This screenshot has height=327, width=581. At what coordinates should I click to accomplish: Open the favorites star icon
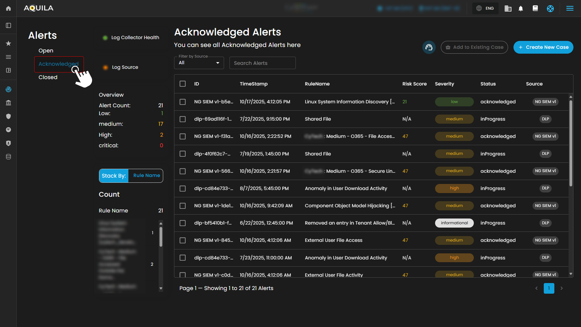coord(8,43)
